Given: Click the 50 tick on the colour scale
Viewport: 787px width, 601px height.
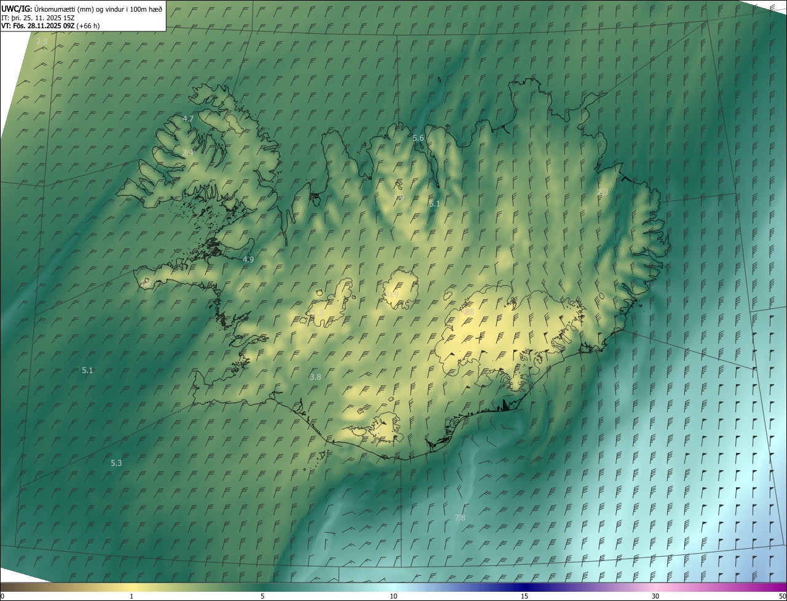Looking at the screenshot, I should [782, 596].
